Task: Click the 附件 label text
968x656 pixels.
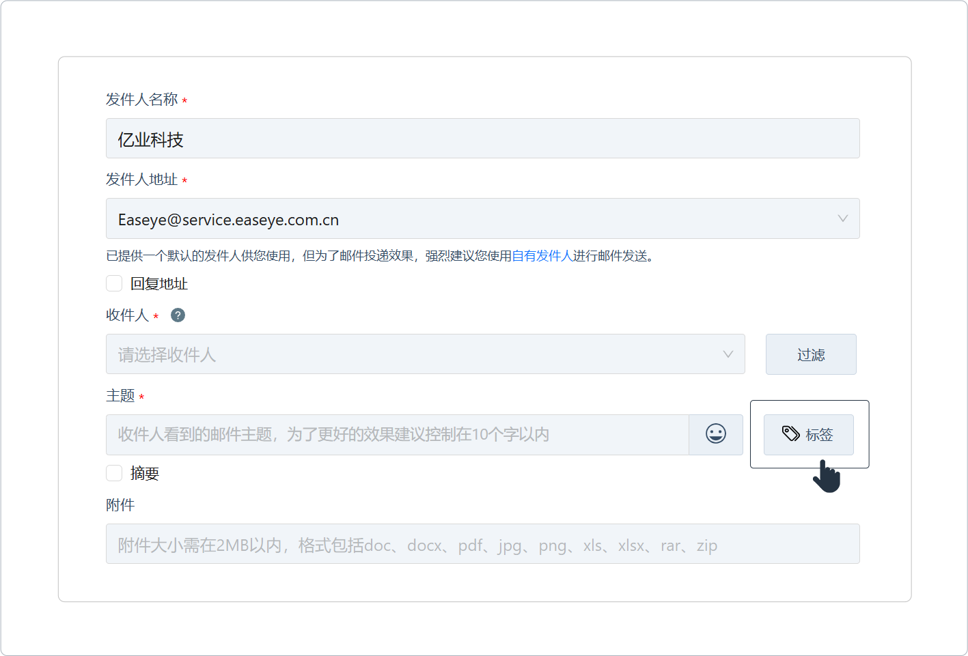Action: (x=120, y=505)
